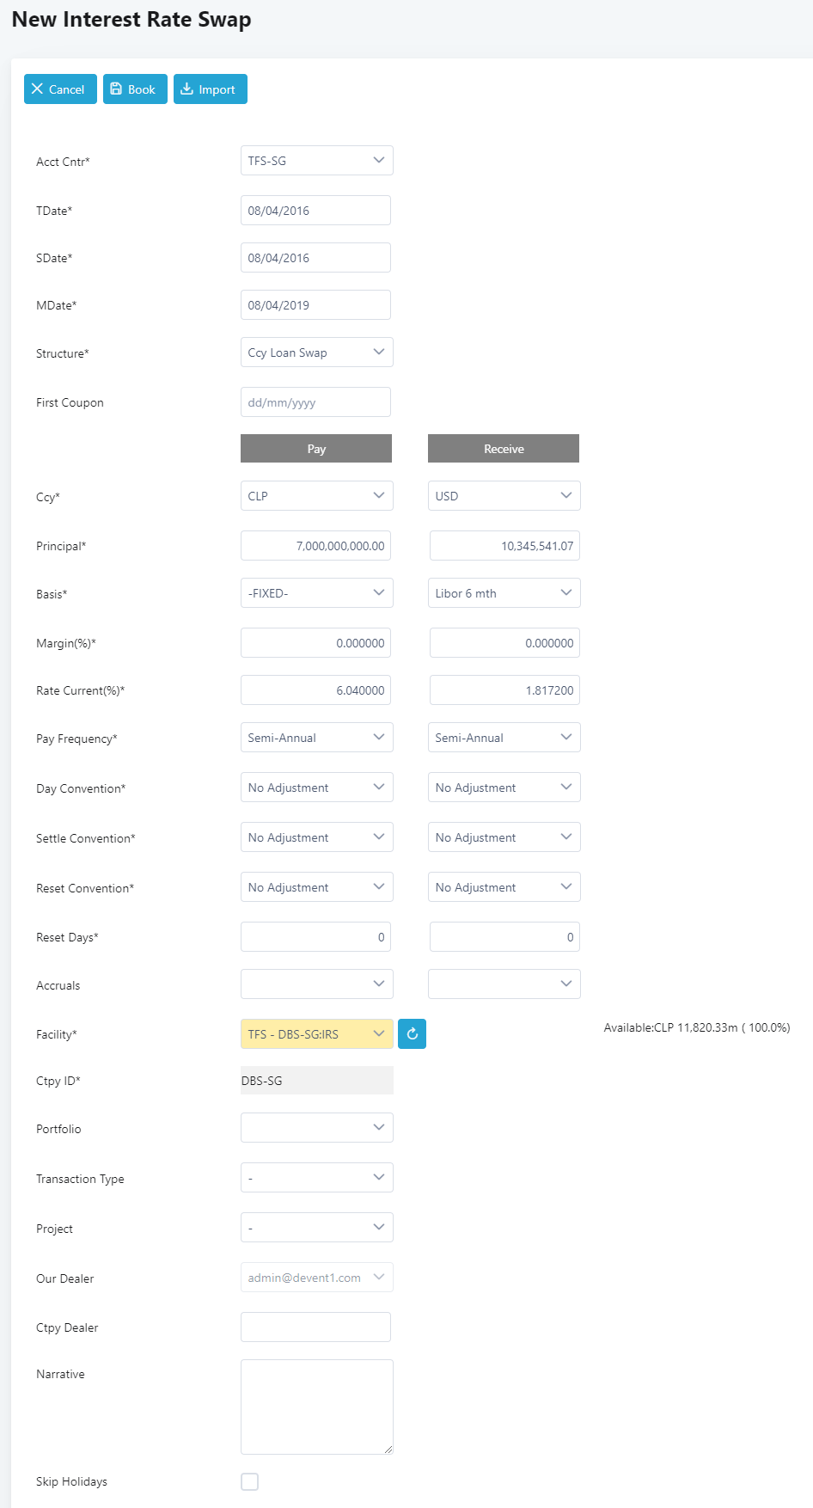Click the First Coupon date field
Image resolution: width=813 pixels, height=1508 pixels.
click(316, 402)
